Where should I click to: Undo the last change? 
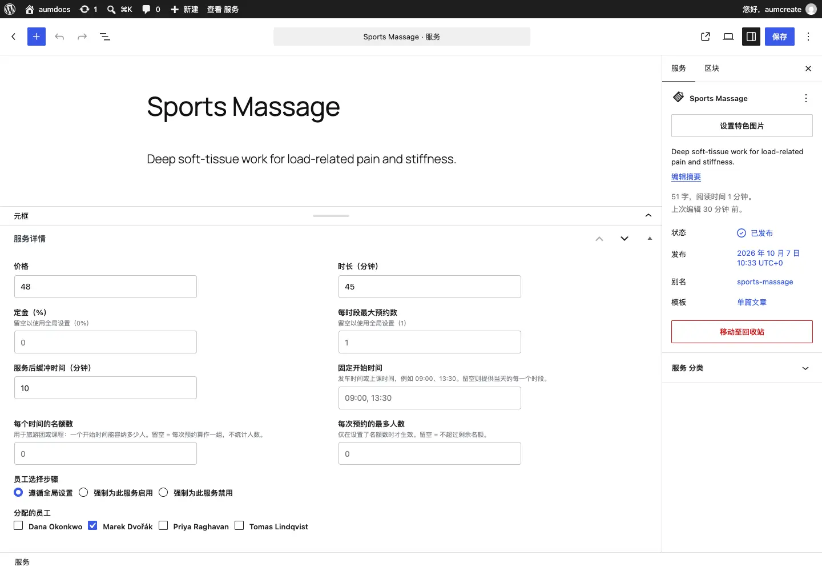[59, 37]
